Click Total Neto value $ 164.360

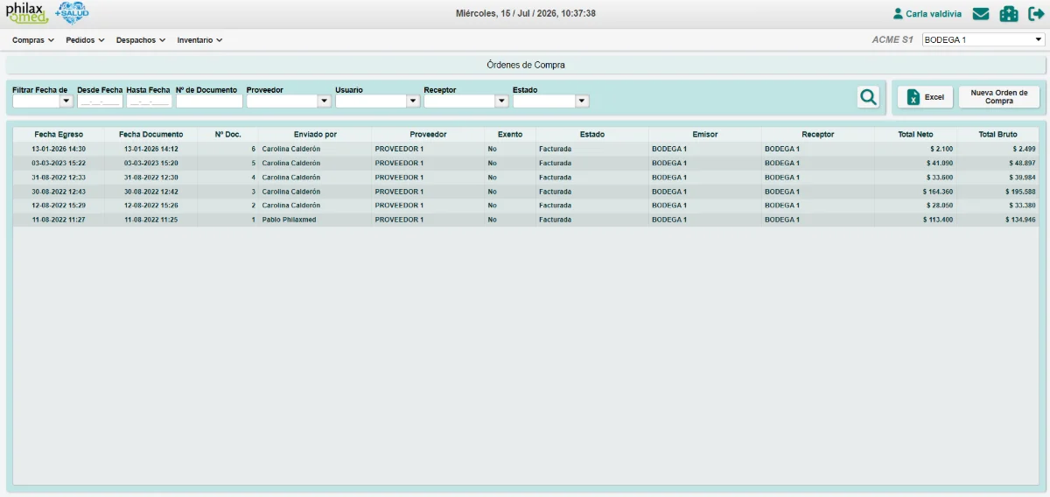tap(937, 192)
